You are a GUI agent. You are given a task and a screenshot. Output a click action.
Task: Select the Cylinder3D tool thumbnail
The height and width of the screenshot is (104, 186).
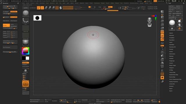tap(180, 25)
